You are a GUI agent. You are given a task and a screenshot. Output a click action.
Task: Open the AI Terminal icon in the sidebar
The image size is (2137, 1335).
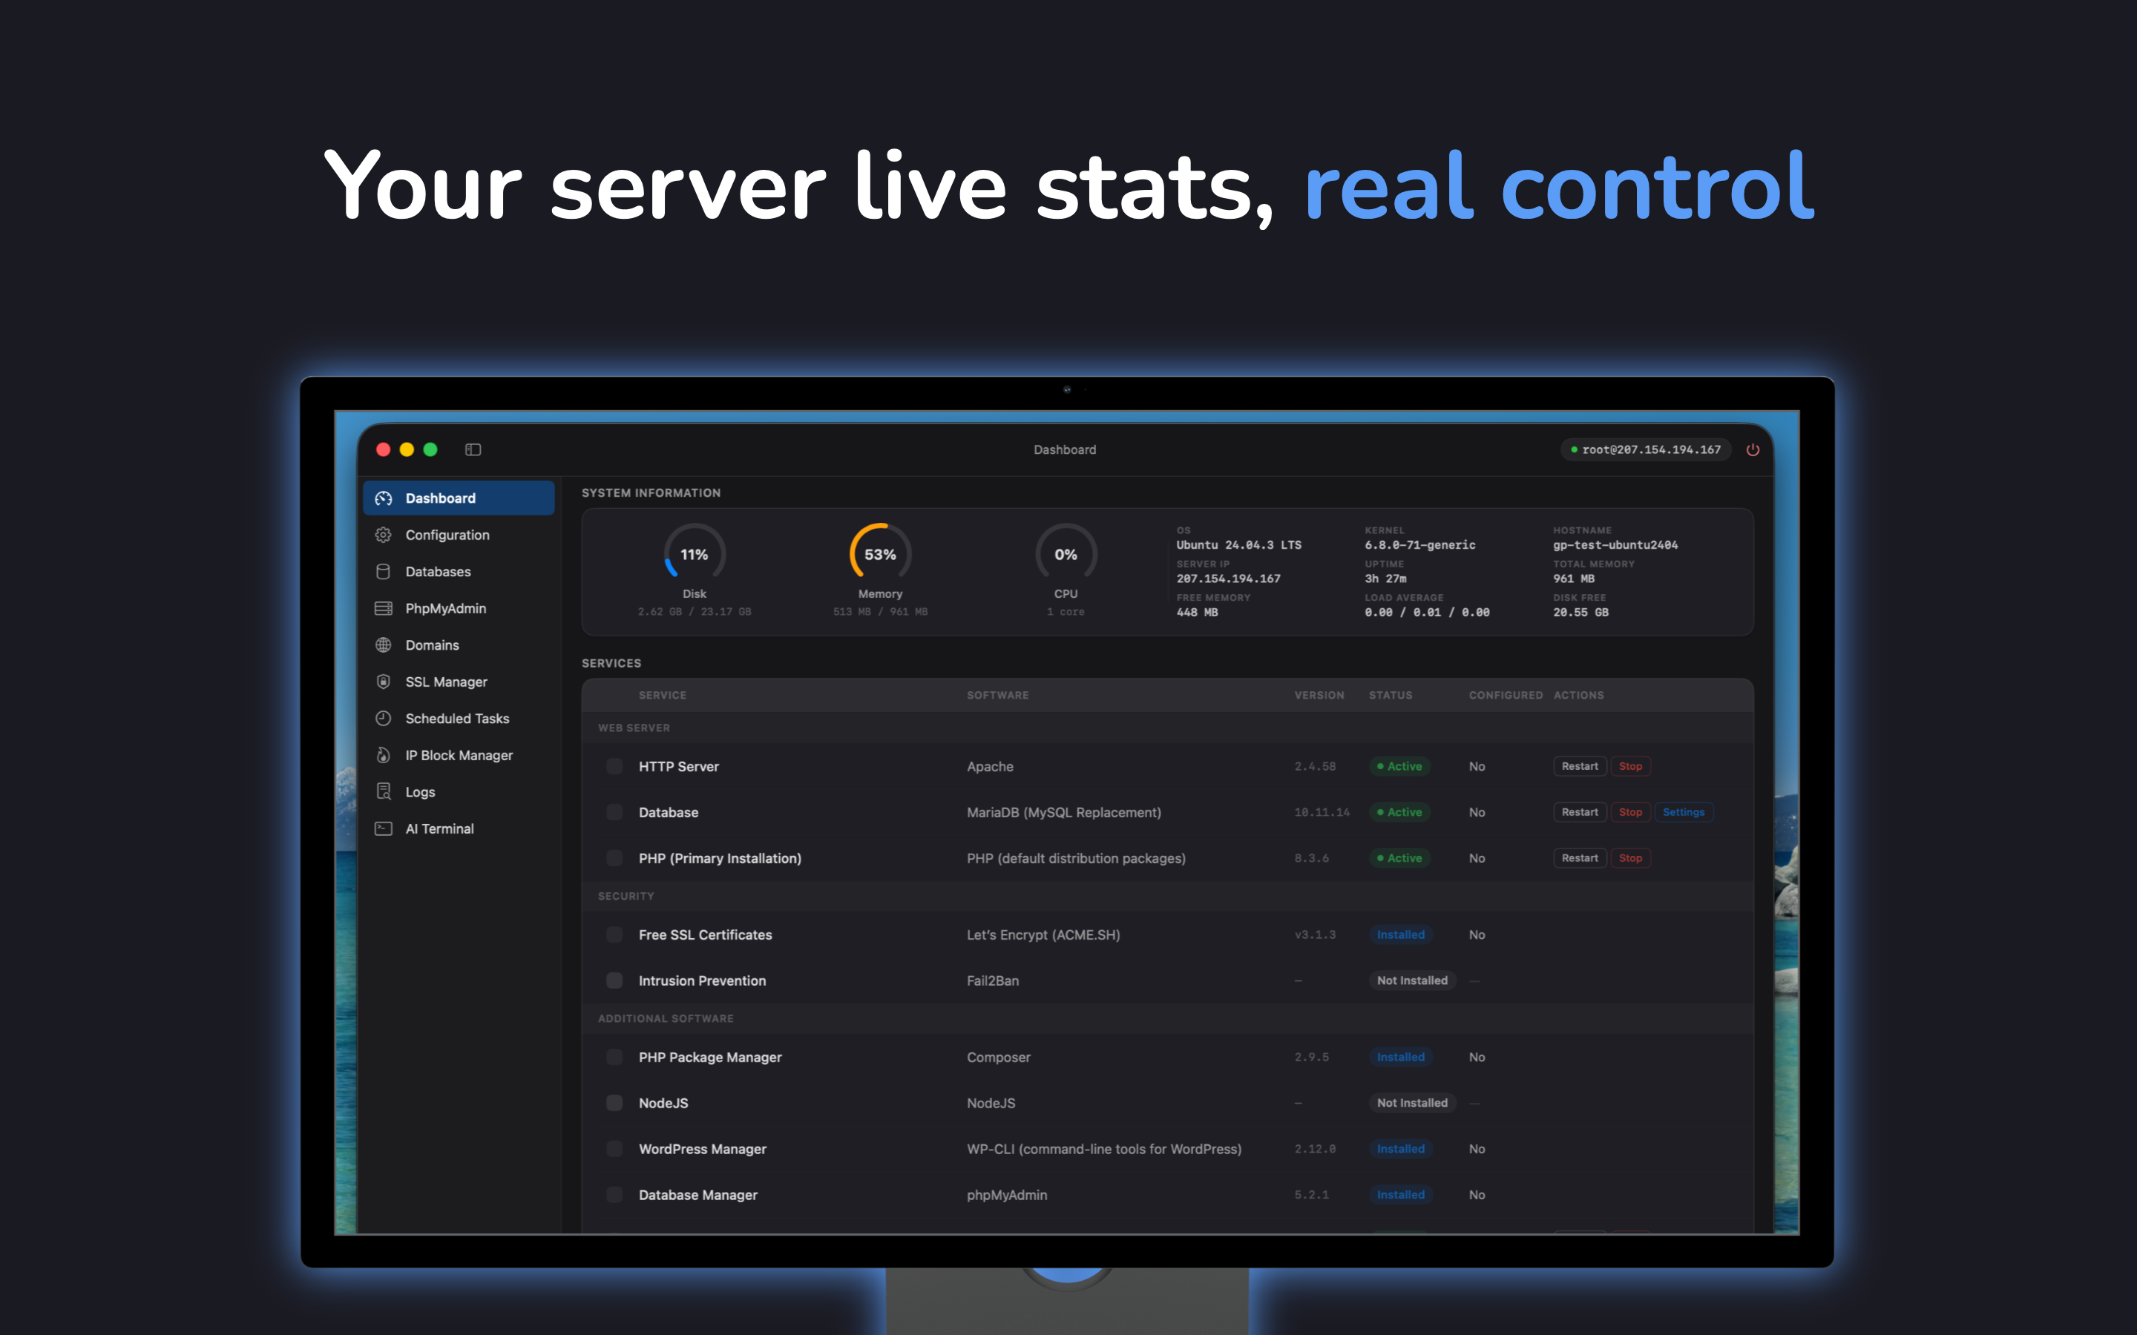tap(383, 828)
